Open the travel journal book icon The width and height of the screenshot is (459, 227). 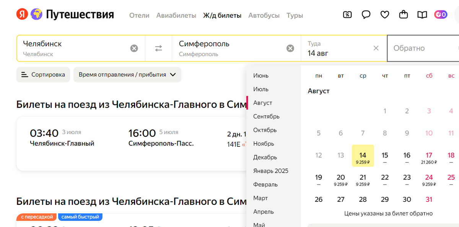pos(422,15)
